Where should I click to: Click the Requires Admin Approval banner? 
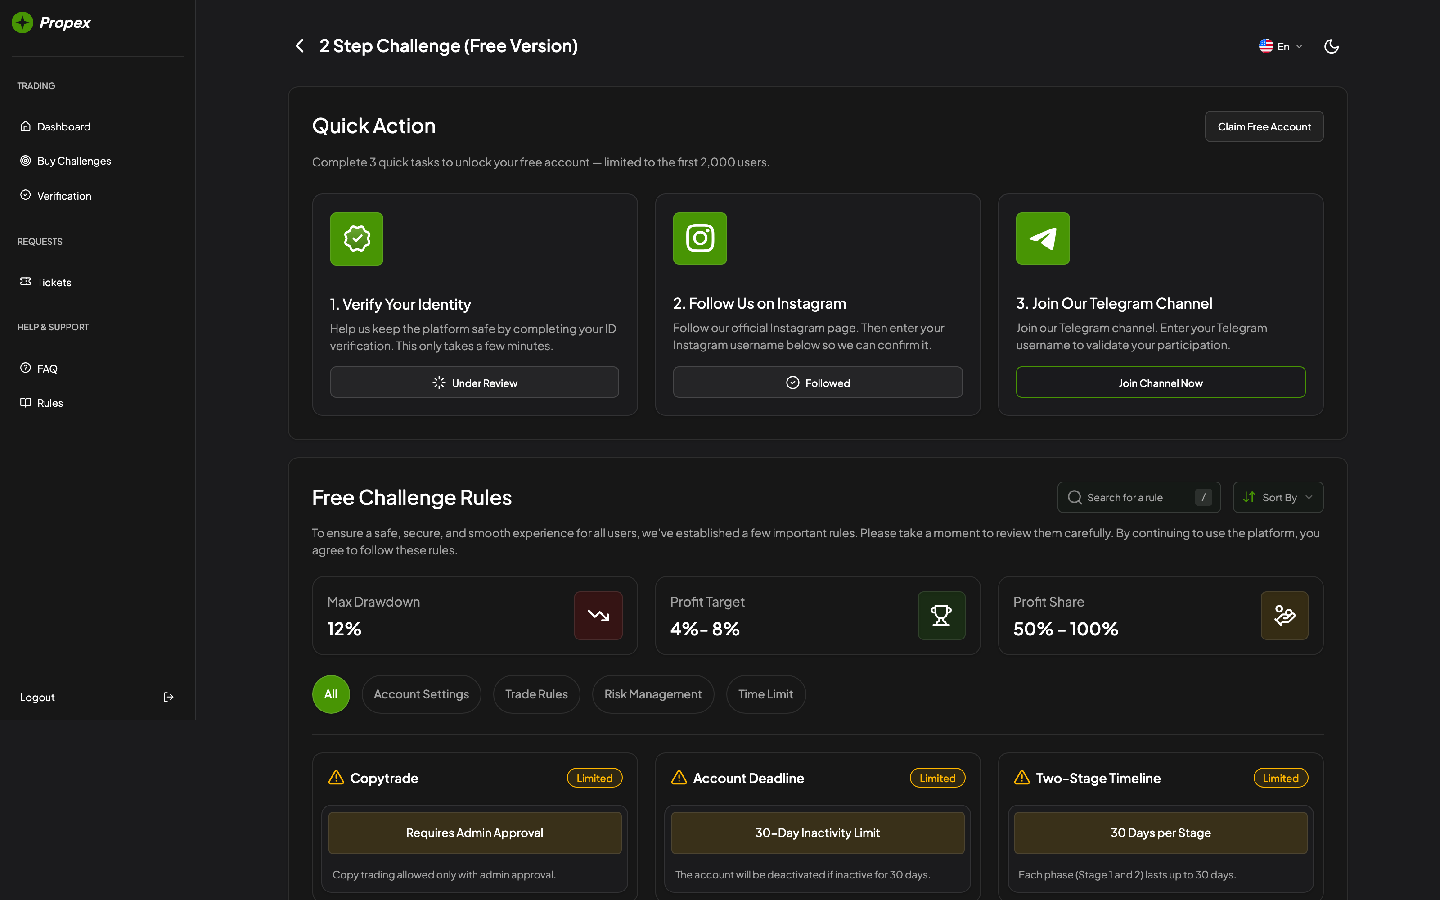[475, 833]
